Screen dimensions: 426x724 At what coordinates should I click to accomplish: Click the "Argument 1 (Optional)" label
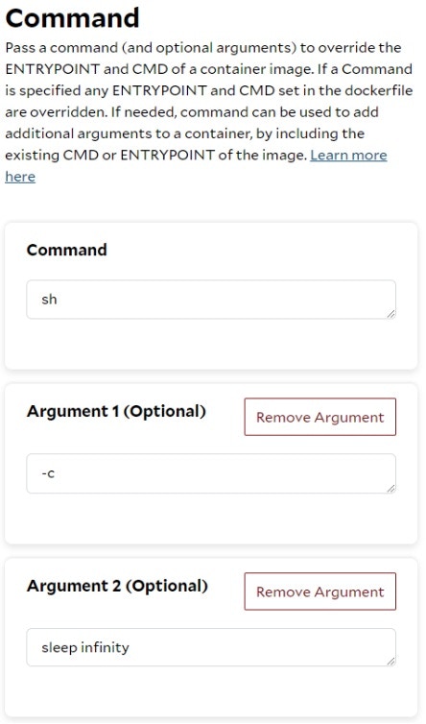tap(116, 411)
